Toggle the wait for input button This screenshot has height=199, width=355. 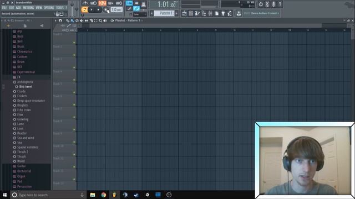[x=94, y=3]
